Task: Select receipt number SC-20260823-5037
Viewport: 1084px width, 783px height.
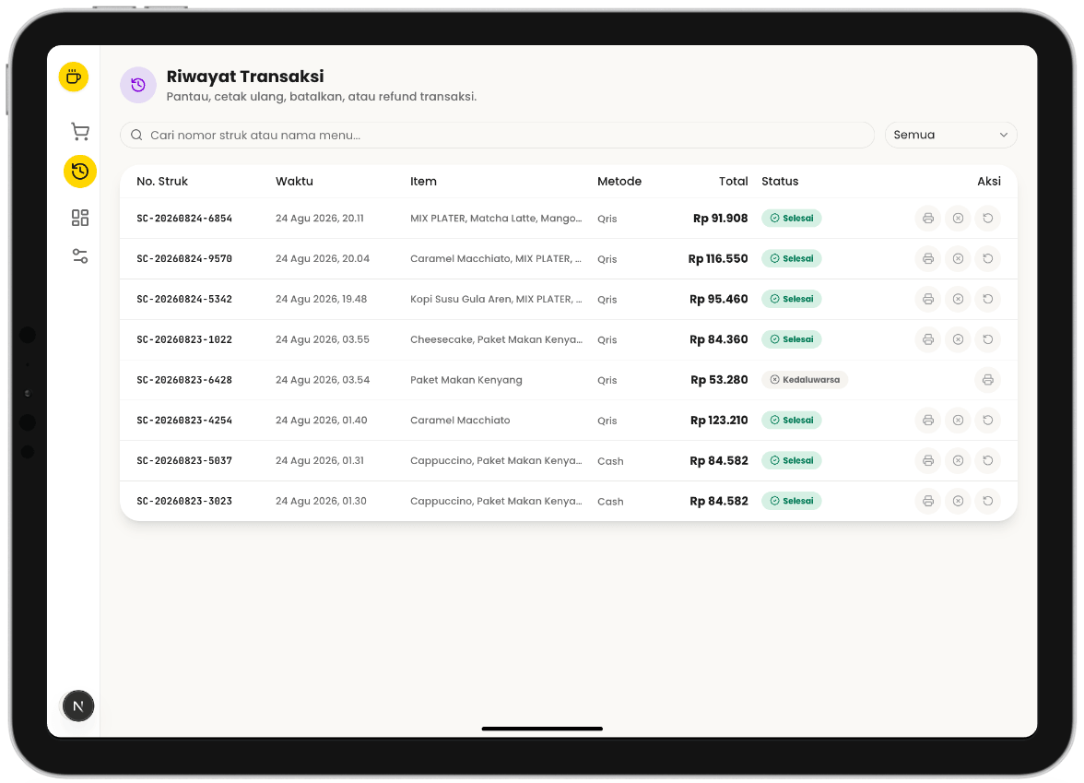Action: [184, 461]
